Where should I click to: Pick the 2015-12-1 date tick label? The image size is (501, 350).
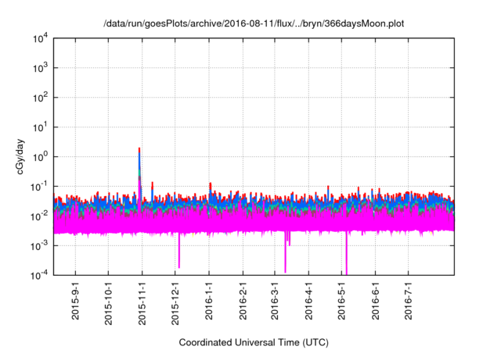175,302
